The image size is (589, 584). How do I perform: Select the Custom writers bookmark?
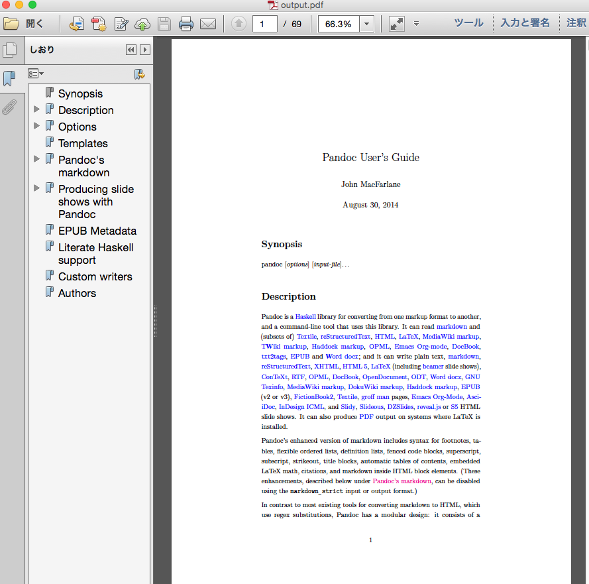(x=95, y=276)
